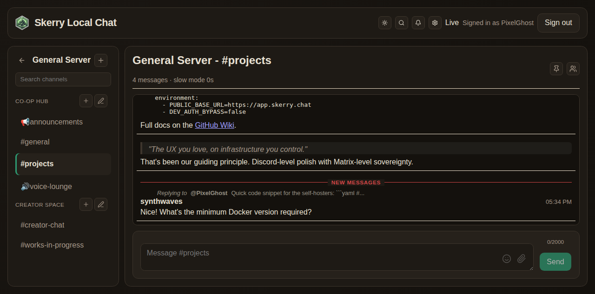Click the CO-OP HUB category heading

[32, 101]
